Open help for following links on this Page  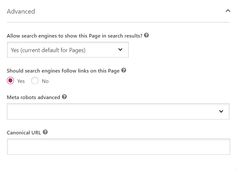124,70
